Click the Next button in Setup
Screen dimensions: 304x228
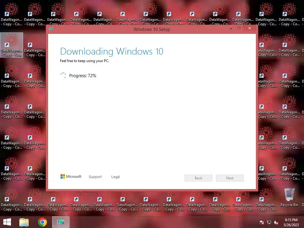(x=230, y=178)
